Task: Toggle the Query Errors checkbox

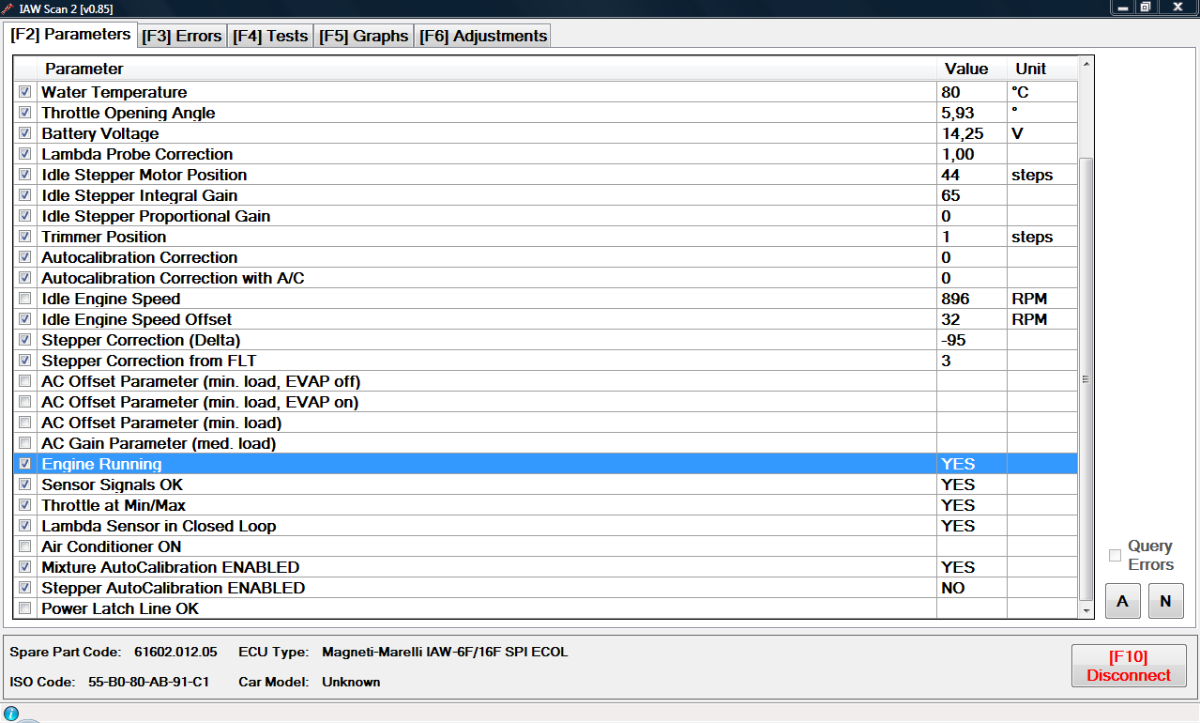Action: coord(1115,555)
